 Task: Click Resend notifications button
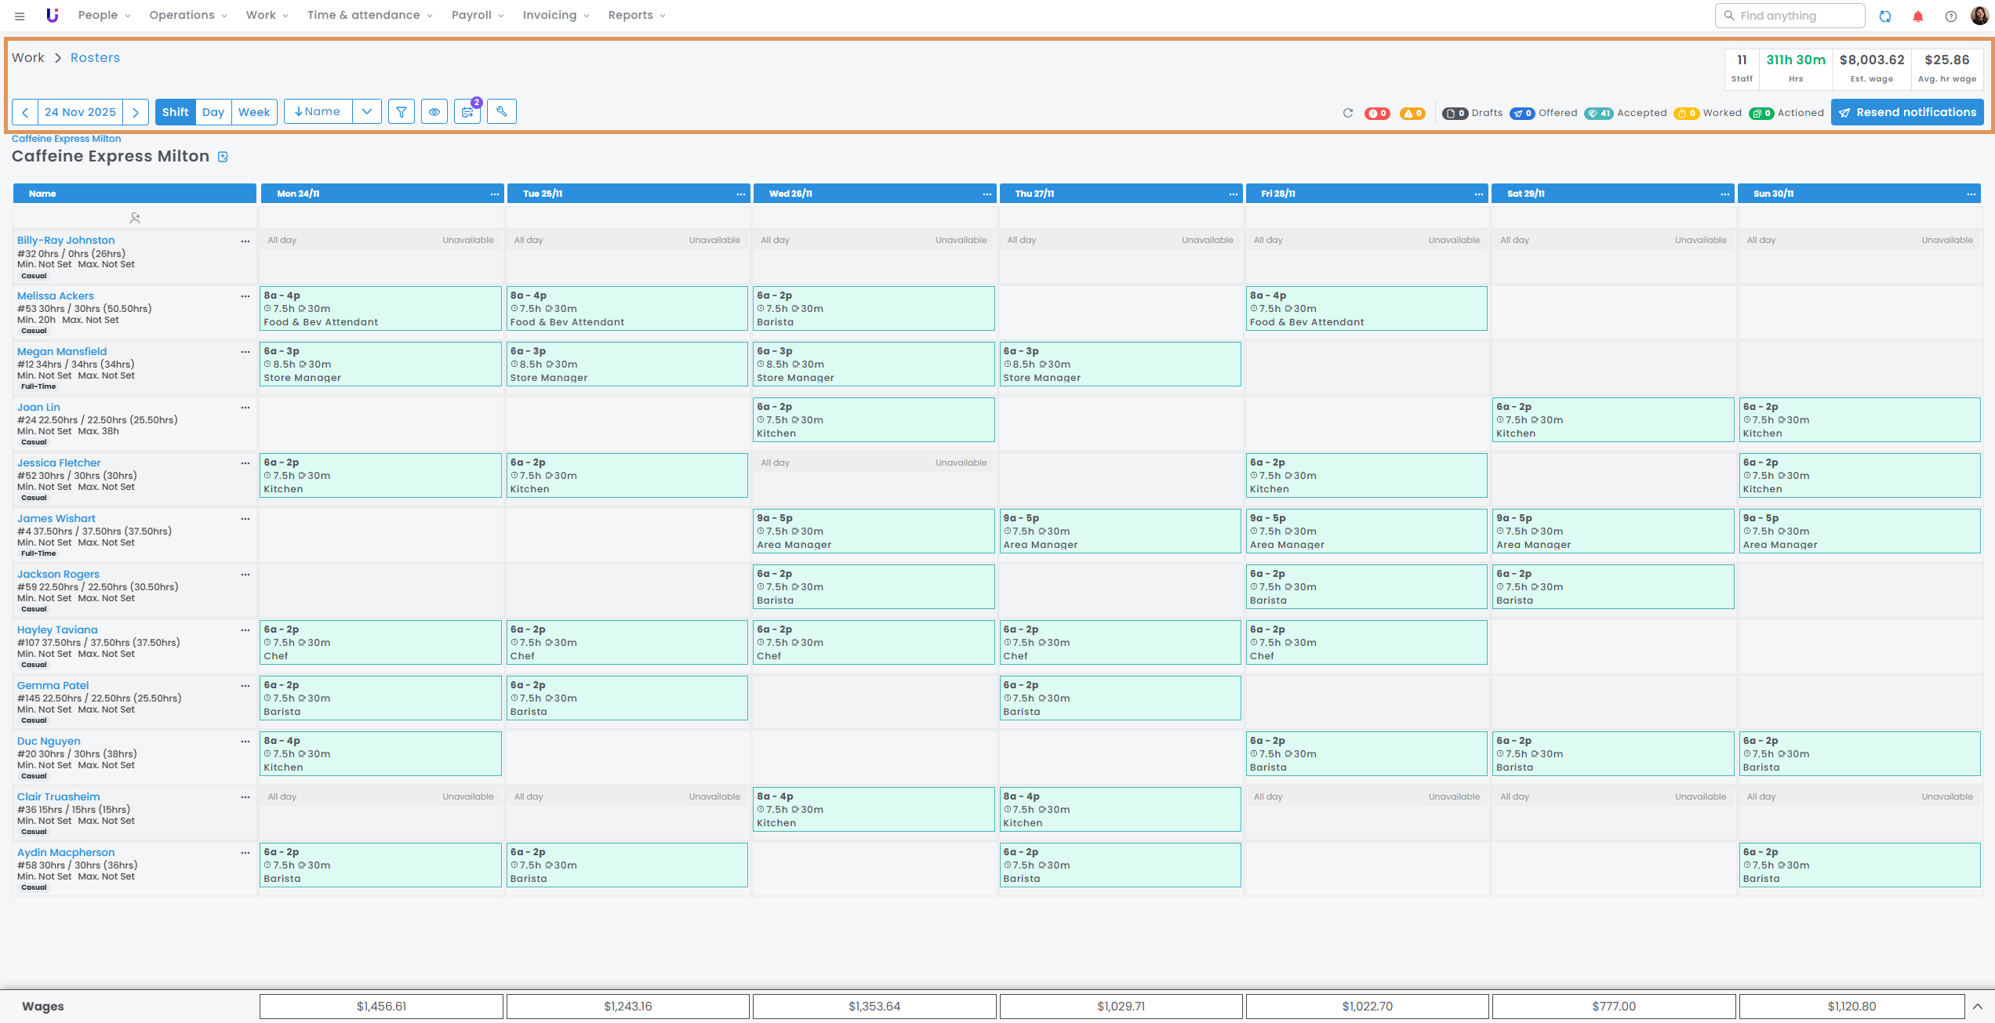pos(1906,112)
